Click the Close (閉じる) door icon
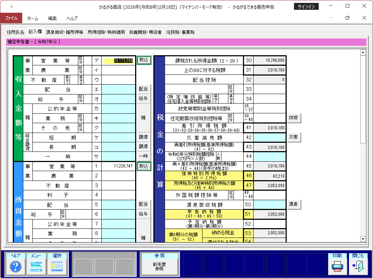Image resolution: width=373 pixels, height=279 pixels. tap(358, 267)
